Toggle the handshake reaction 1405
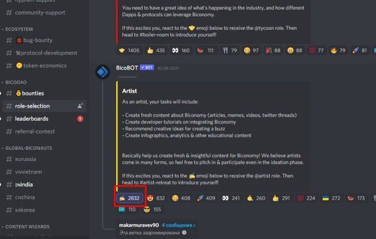This screenshot has width=376, height=239. tap(129, 50)
